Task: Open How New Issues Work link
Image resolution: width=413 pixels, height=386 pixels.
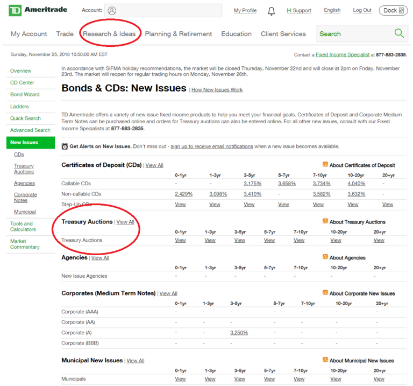Action: point(217,90)
